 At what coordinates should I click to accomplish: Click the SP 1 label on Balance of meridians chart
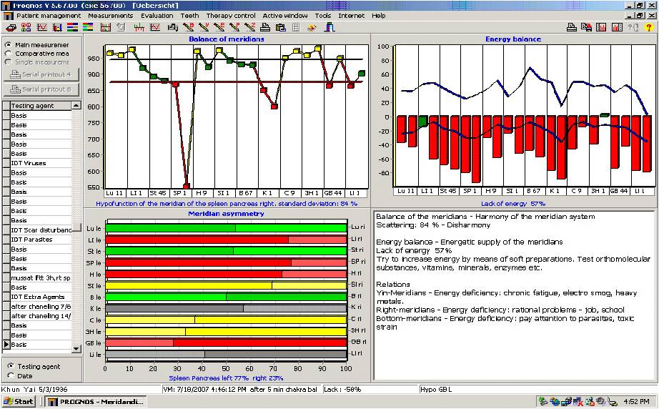point(180,193)
